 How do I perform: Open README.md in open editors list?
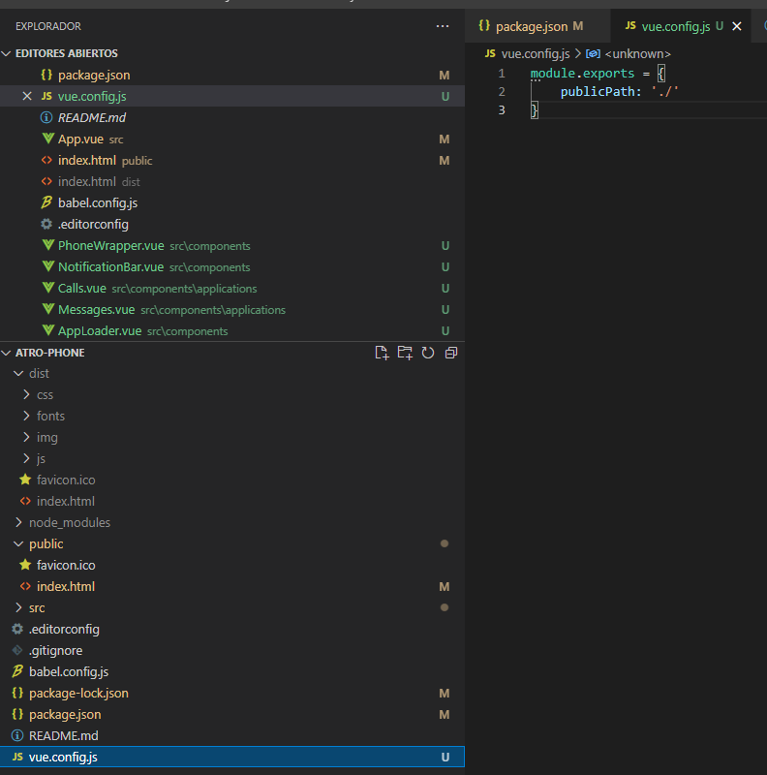coord(232,117)
